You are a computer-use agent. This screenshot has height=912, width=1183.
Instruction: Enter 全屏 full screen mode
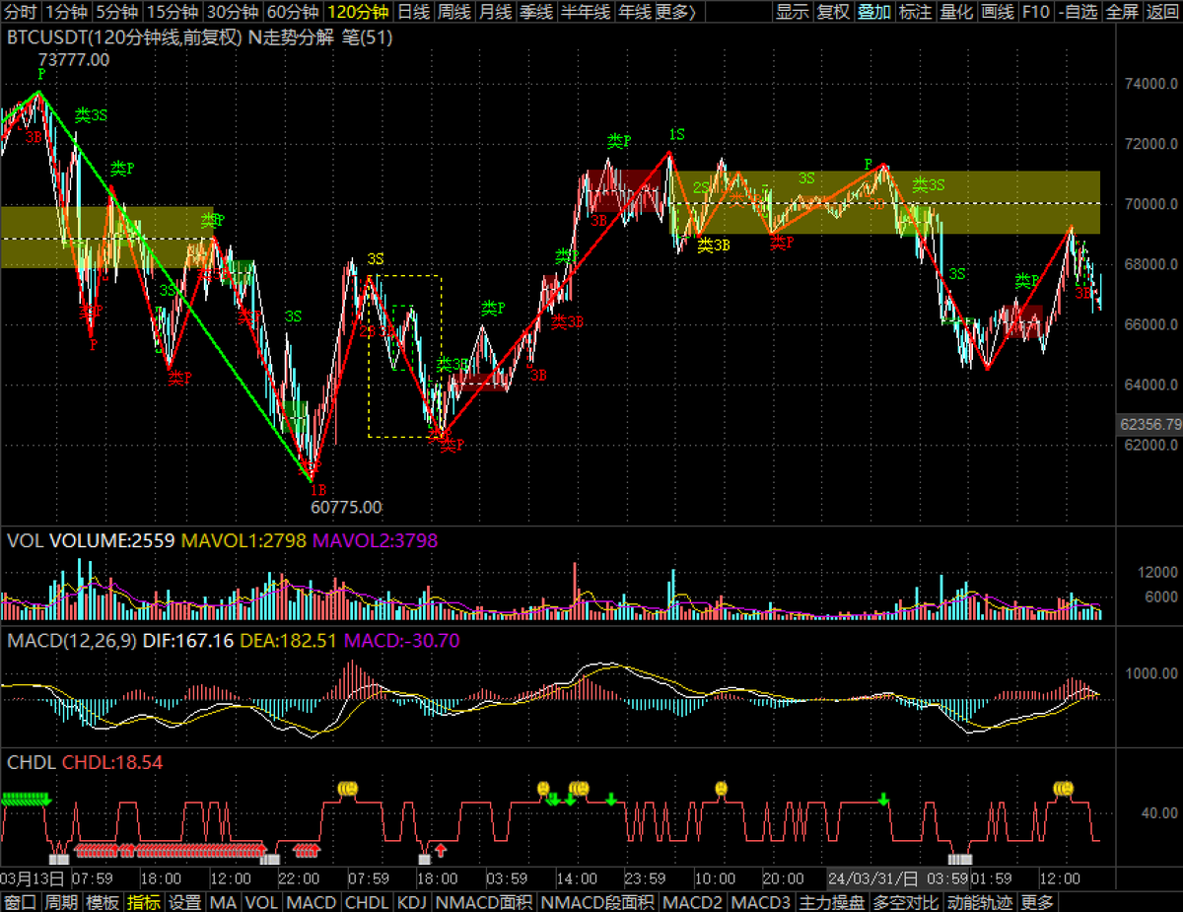[x=1121, y=12]
